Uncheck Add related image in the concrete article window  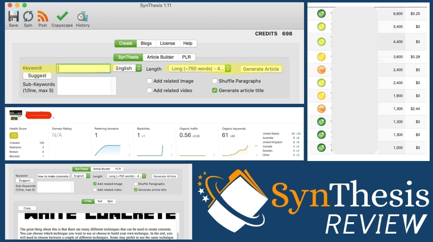click(95, 184)
